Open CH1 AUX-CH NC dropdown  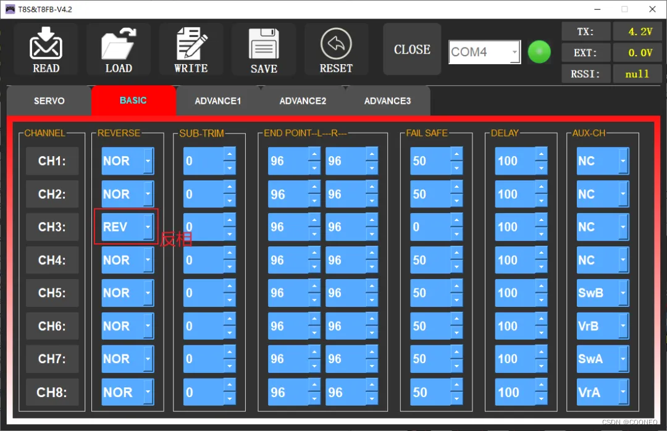623,161
